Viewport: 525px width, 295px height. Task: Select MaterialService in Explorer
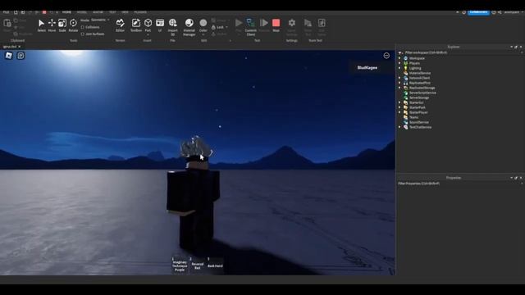[420, 73]
